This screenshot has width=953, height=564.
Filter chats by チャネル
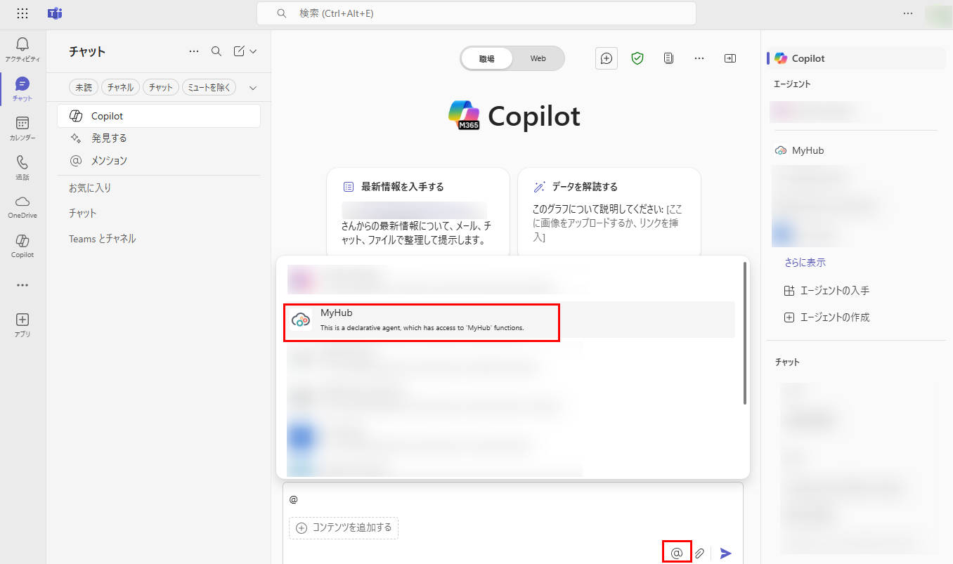120,87
